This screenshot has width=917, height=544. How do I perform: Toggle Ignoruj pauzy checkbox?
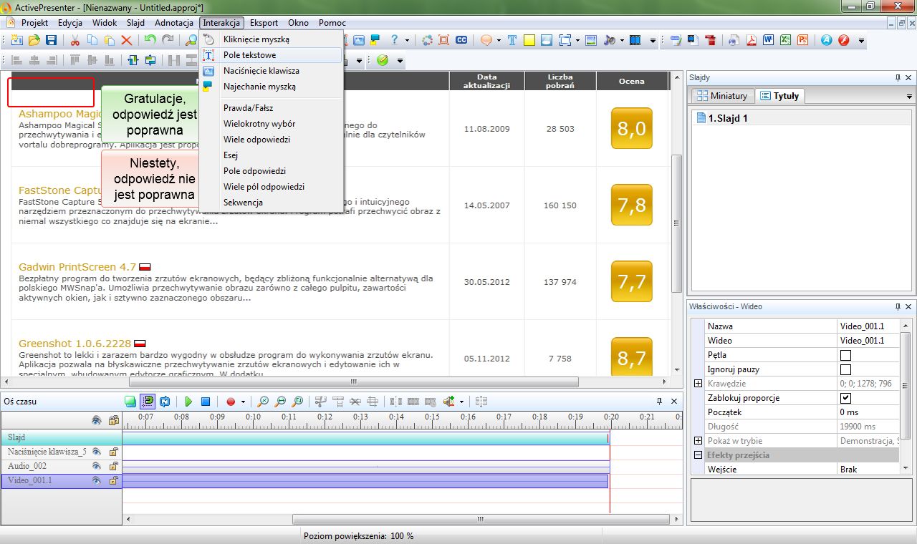[x=845, y=369]
